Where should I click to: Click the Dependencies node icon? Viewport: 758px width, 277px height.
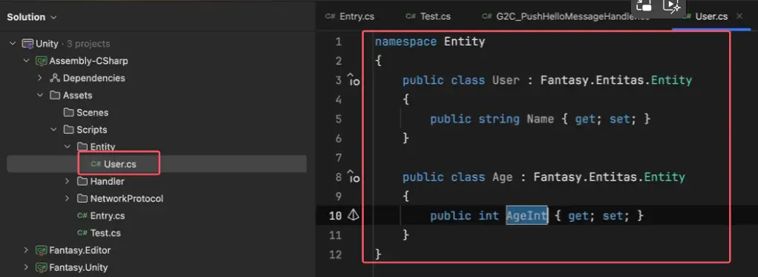(55, 79)
